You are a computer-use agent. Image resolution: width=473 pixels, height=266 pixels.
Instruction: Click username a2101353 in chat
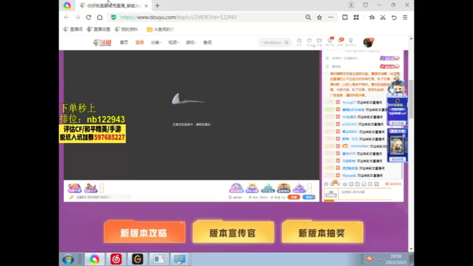click(x=349, y=124)
